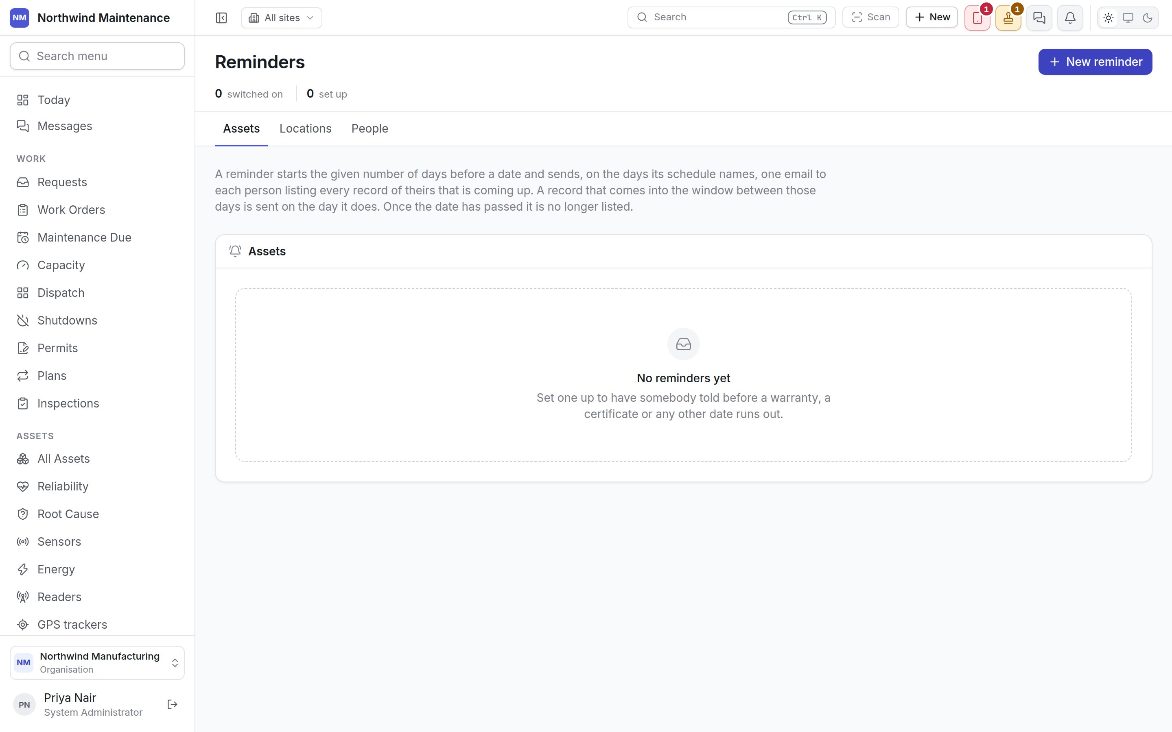This screenshot has width=1172, height=732.
Task: Open Maintenance Due in the sidebar
Action: coord(97,237)
